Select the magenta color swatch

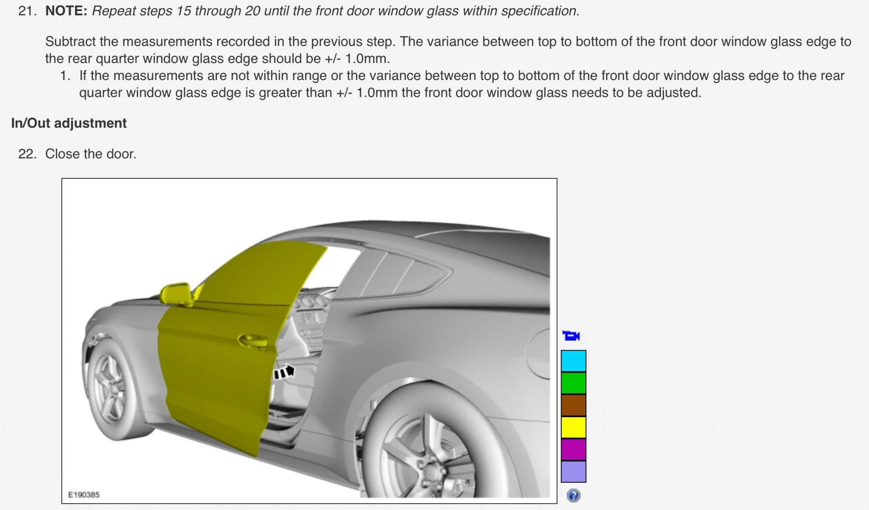[574, 449]
